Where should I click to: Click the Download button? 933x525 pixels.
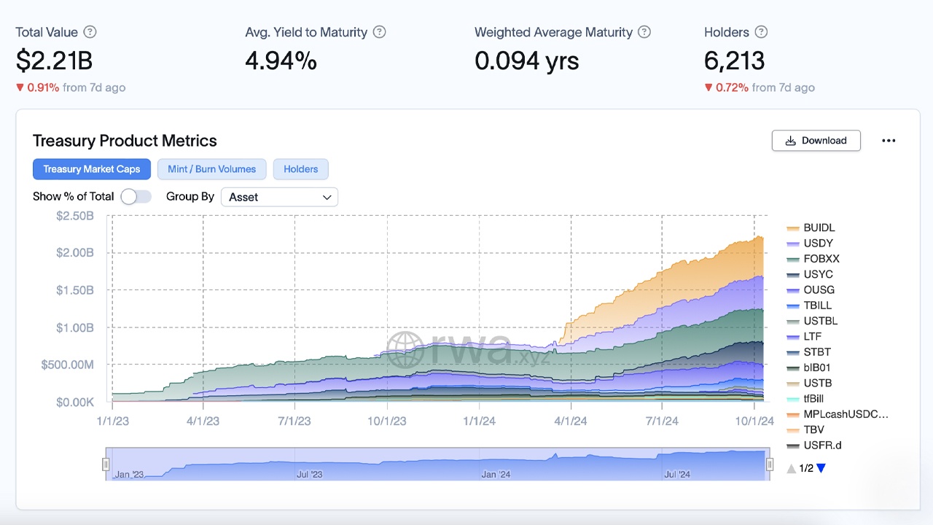click(x=816, y=140)
